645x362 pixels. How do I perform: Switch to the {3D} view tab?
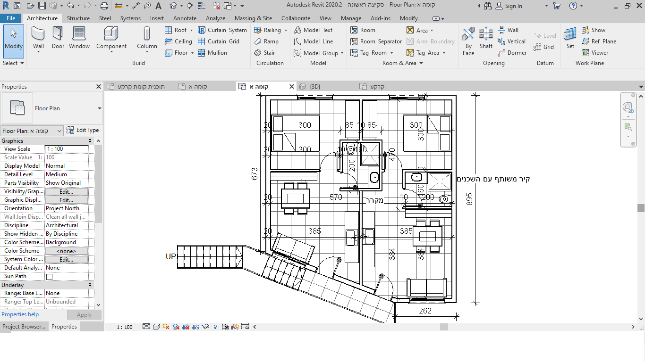[x=314, y=87]
